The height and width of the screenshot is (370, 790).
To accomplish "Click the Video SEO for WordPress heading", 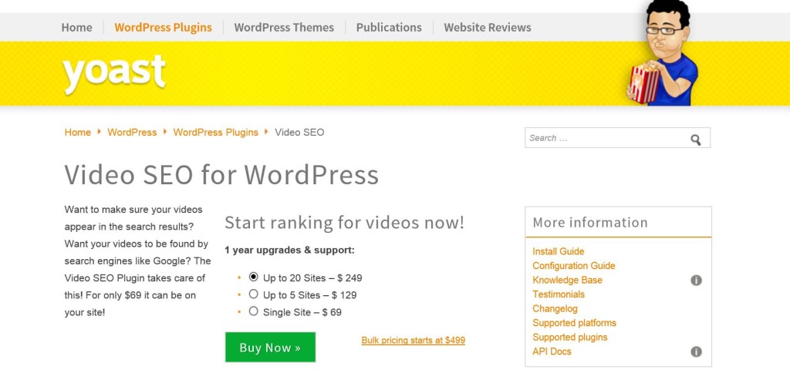I will pyautogui.click(x=221, y=175).
